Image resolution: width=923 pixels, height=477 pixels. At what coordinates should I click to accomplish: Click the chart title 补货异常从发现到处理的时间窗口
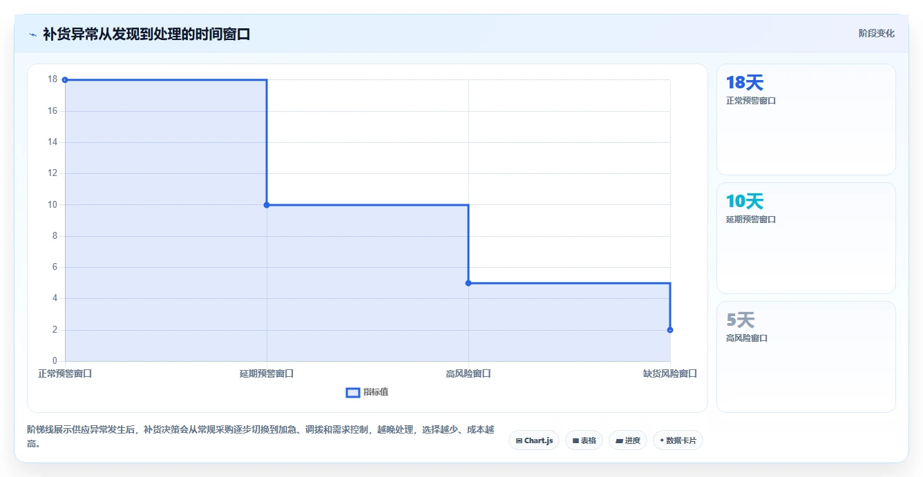click(146, 34)
